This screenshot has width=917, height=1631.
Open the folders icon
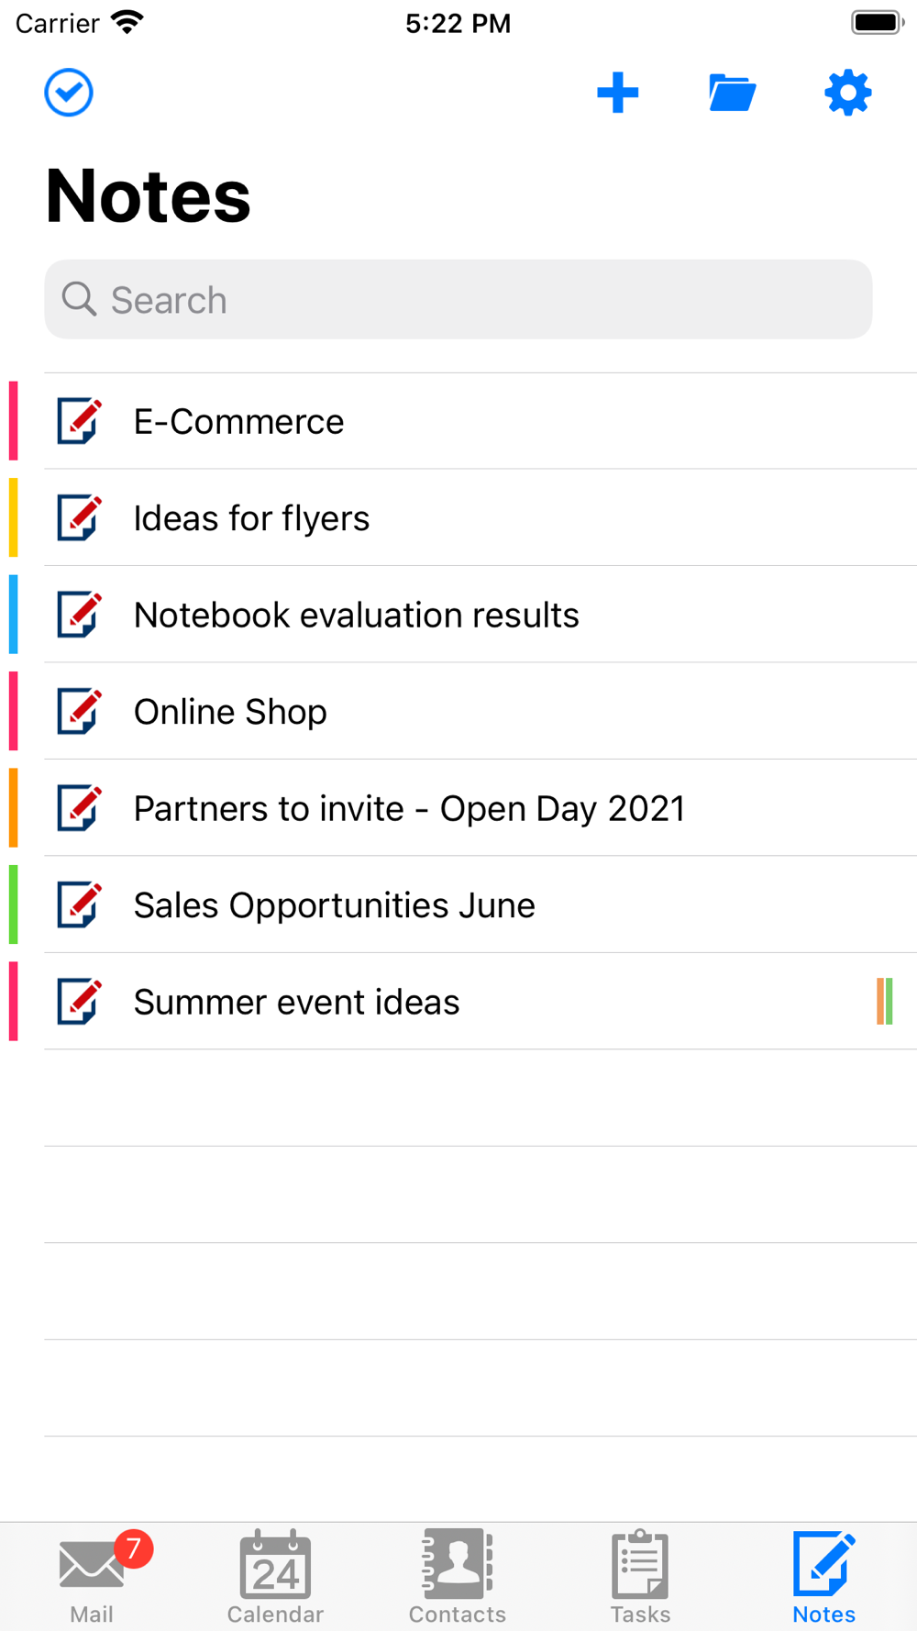(732, 93)
